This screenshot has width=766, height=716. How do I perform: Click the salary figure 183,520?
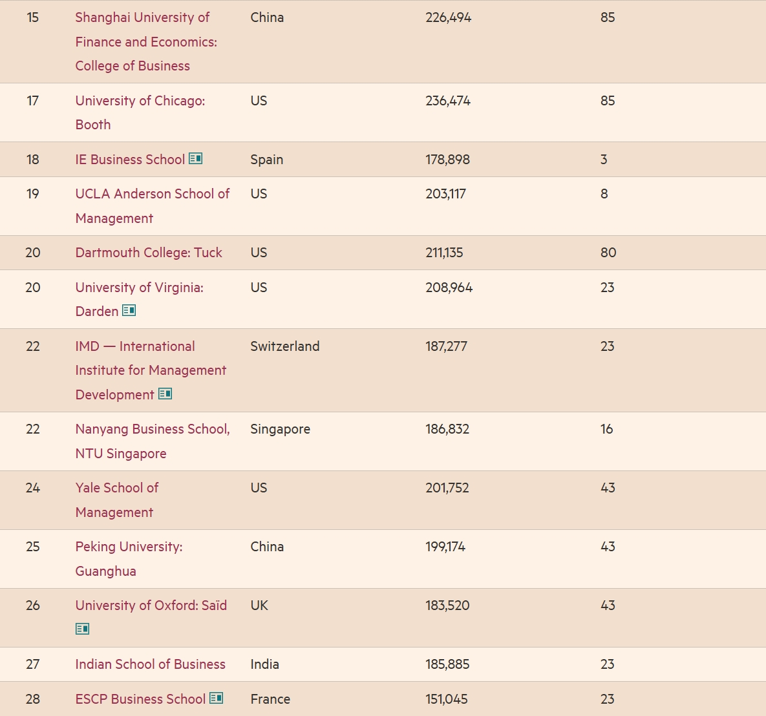pos(447,605)
